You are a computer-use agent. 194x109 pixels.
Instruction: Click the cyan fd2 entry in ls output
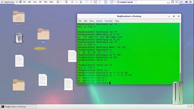[111, 52]
